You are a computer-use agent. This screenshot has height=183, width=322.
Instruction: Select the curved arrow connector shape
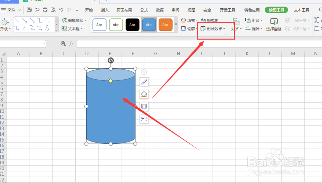pos(32,28)
